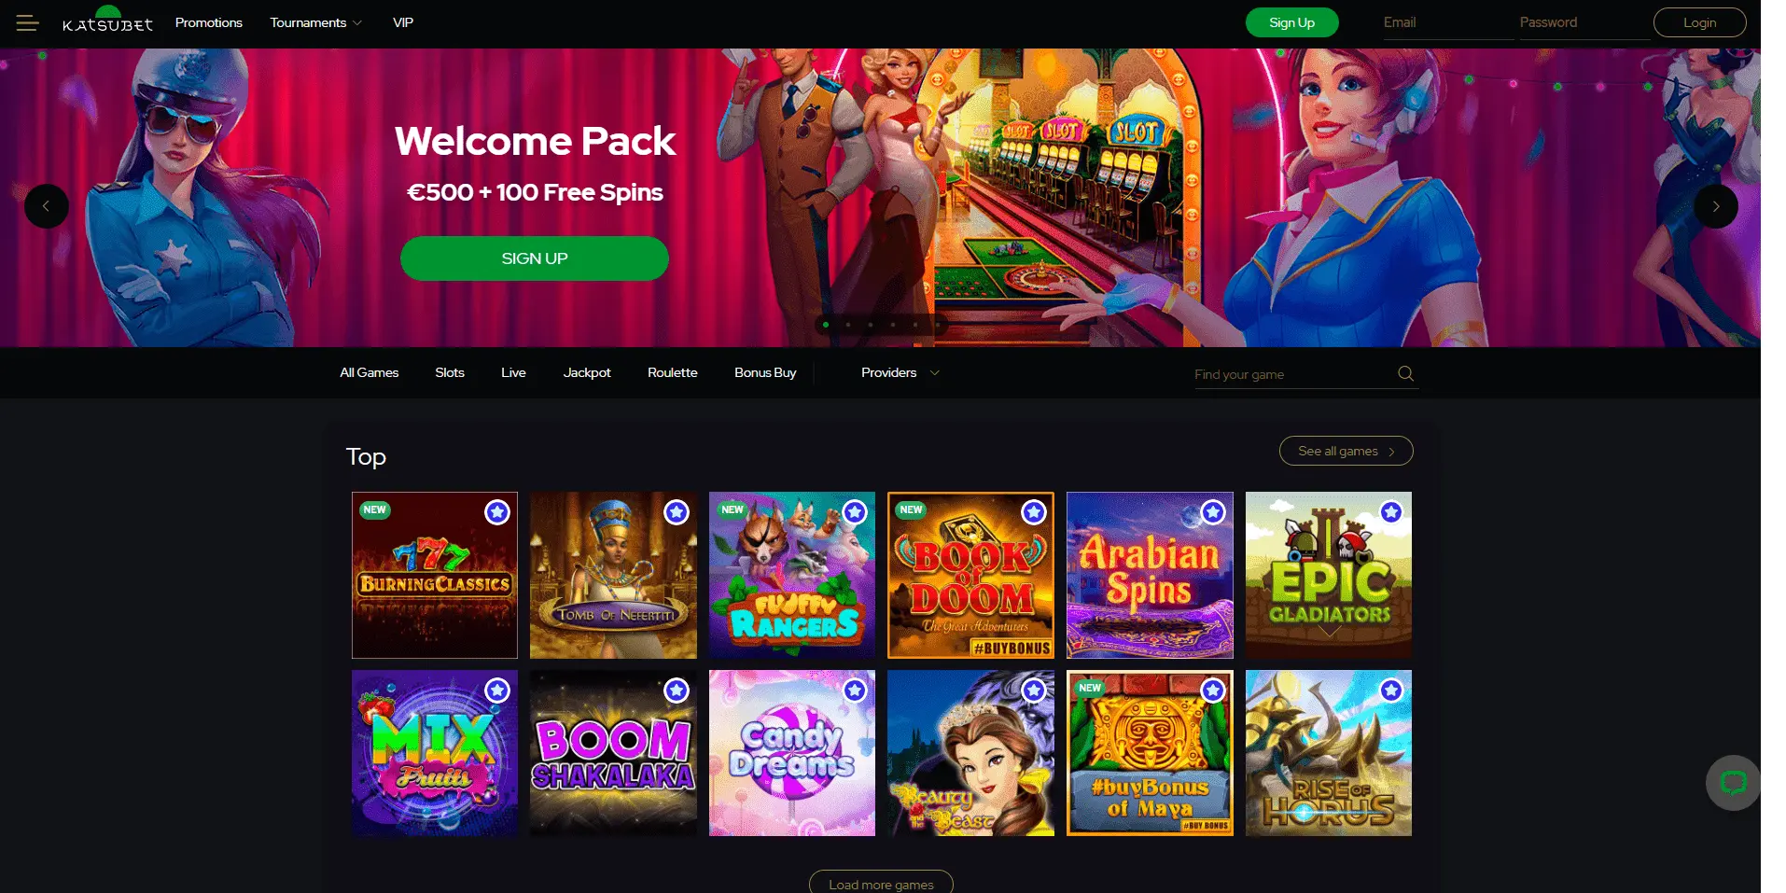Open the Providers dropdown
The image size is (1786, 893).
900,372
